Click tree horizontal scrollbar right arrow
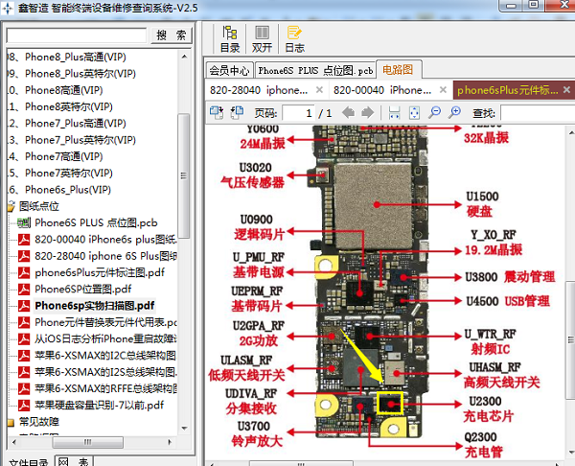This screenshot has width=575, height=466. click(x=170, y=442)
